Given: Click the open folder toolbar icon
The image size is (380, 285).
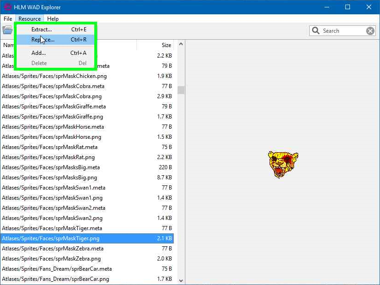Looking at the screenshot, I should 7,30.
